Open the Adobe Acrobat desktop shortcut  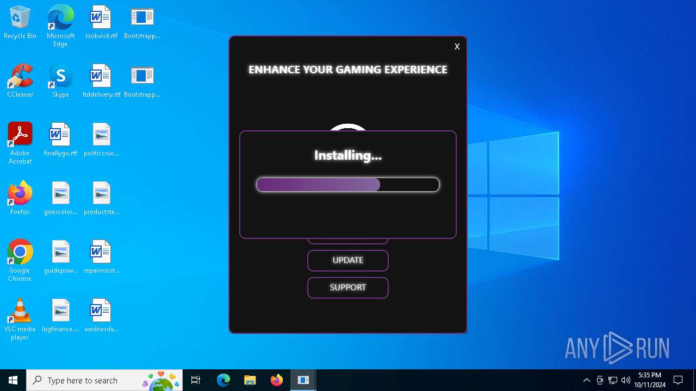pyautogui.click(x=20, y=143)
